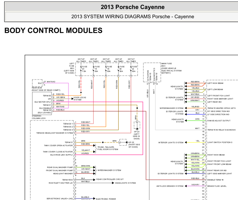This screenshot has width=238, height=200.
Task: Click the 'SERVOTRONIC VALVE + (HS)' label
Action: pos(59,198)
